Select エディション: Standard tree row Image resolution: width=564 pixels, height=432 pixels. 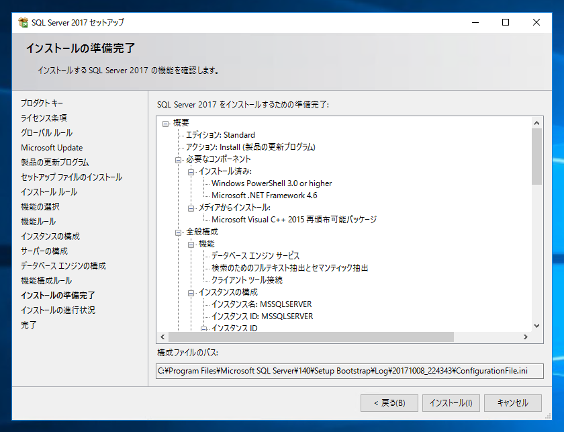coord(220,135)
